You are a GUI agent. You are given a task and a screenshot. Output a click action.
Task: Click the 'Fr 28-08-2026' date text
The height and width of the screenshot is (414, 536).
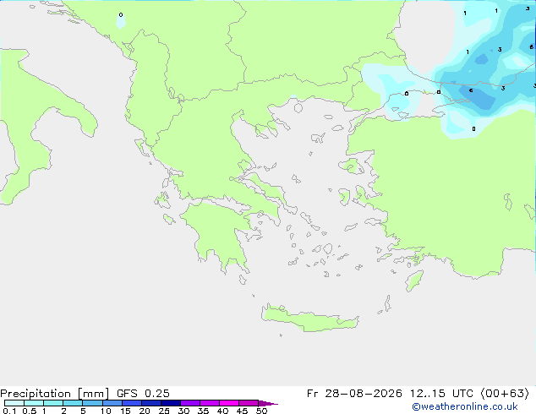click(354, 394)
